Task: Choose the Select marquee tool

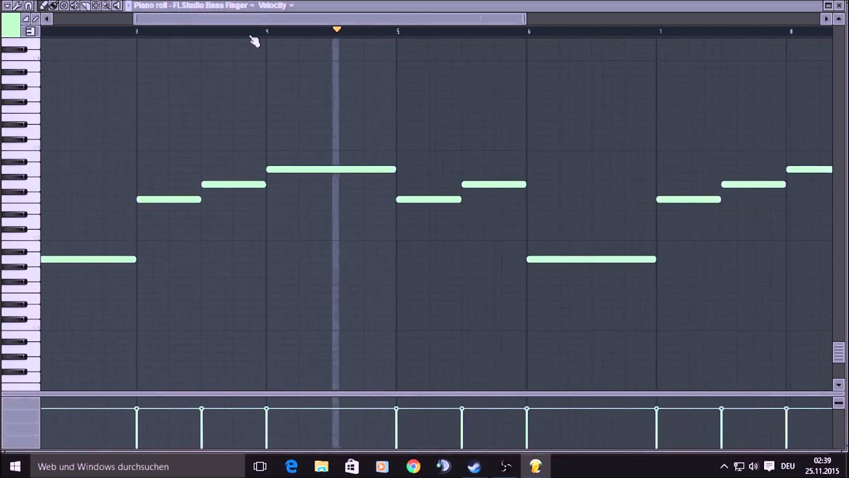Action: 96,5
